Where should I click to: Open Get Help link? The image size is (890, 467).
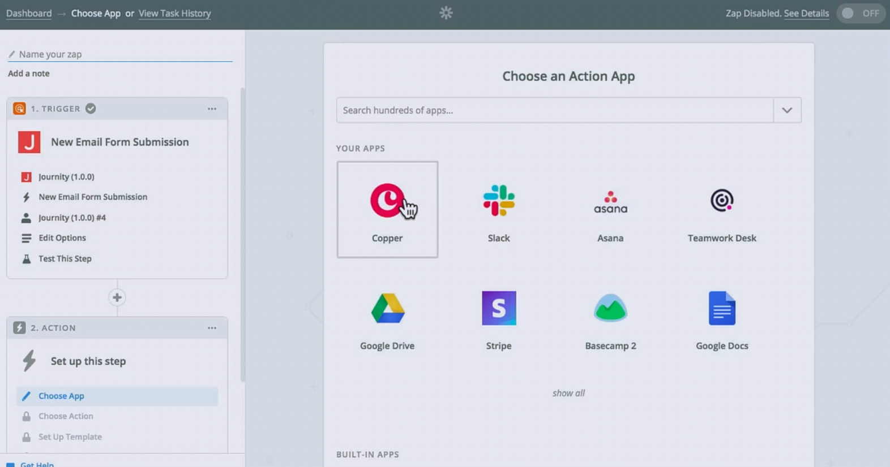(37, 464)
